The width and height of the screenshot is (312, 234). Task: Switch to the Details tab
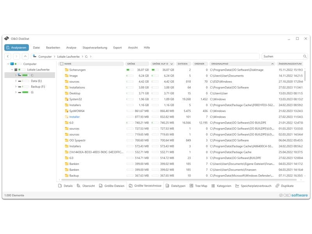pos(66,186)
